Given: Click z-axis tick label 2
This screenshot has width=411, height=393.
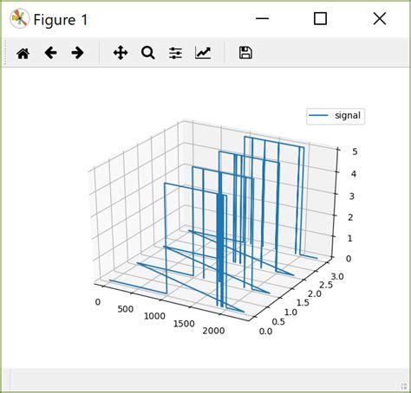Looking at the screenshot, I should coord(350,217).
